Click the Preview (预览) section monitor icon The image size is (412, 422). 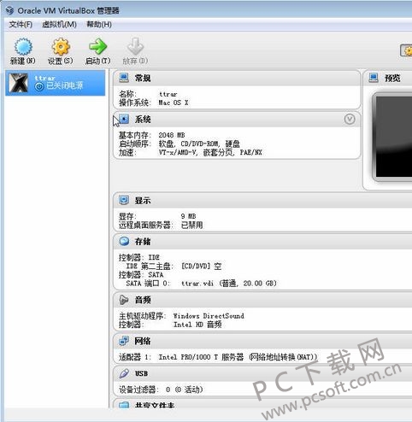click(374, 78)
